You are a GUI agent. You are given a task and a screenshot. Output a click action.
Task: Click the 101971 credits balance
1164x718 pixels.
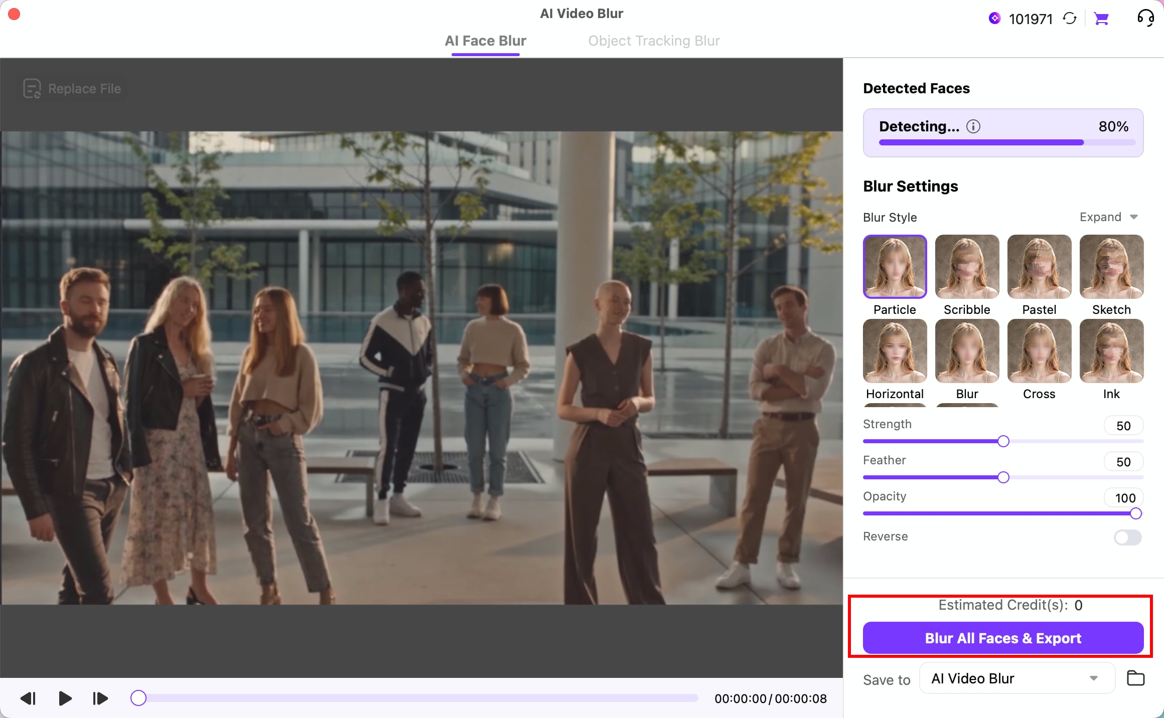pos(1031,19)
